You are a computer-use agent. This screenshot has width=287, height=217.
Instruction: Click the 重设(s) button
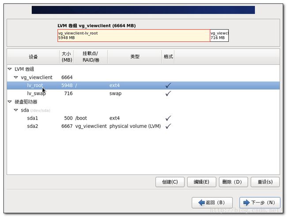[x=265, y=182]
